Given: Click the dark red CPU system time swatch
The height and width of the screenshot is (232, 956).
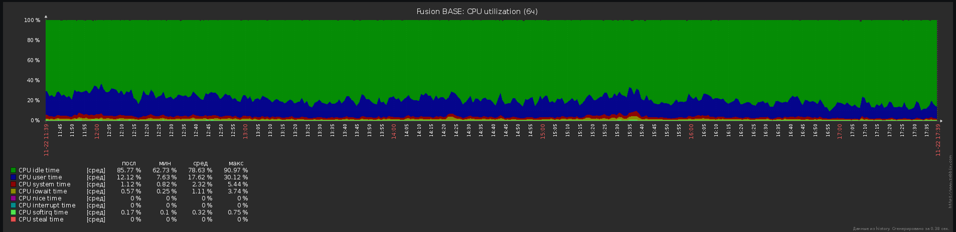Looking at the screenshot, I should click(14, 184).
